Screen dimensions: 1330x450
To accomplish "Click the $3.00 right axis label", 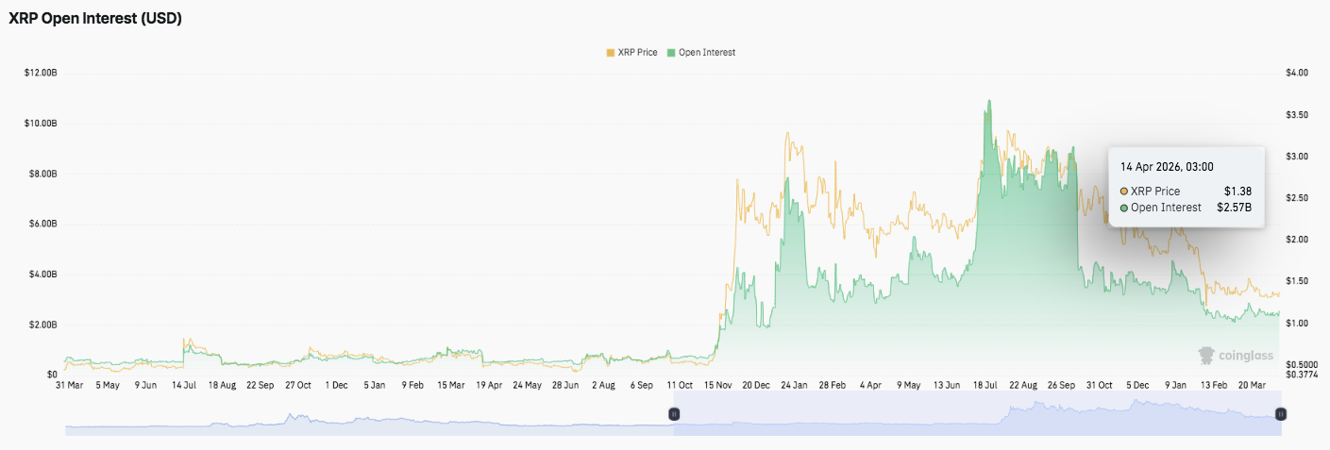I will tap(1298, 156).
